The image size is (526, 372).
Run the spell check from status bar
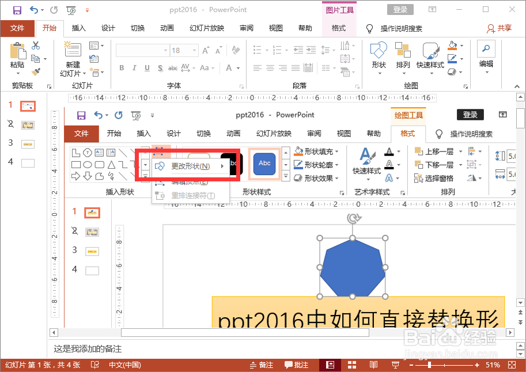pos(95,365)
